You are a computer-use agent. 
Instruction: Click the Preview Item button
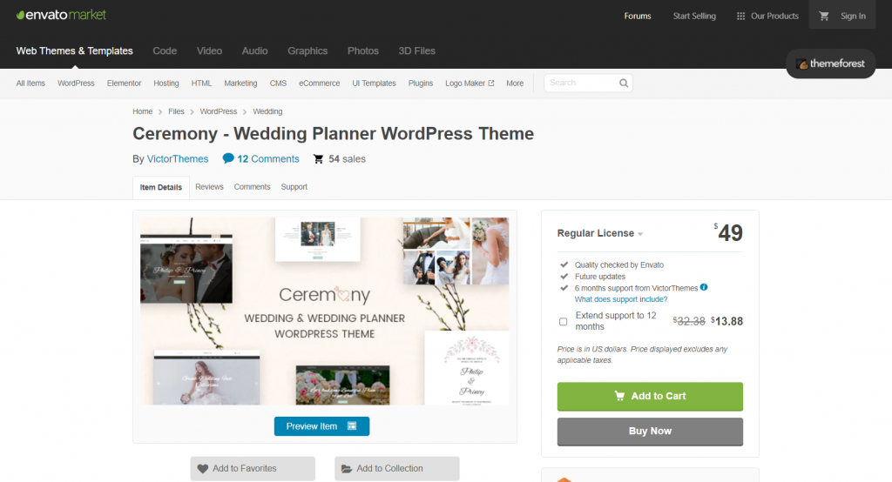tap(322, 426)
